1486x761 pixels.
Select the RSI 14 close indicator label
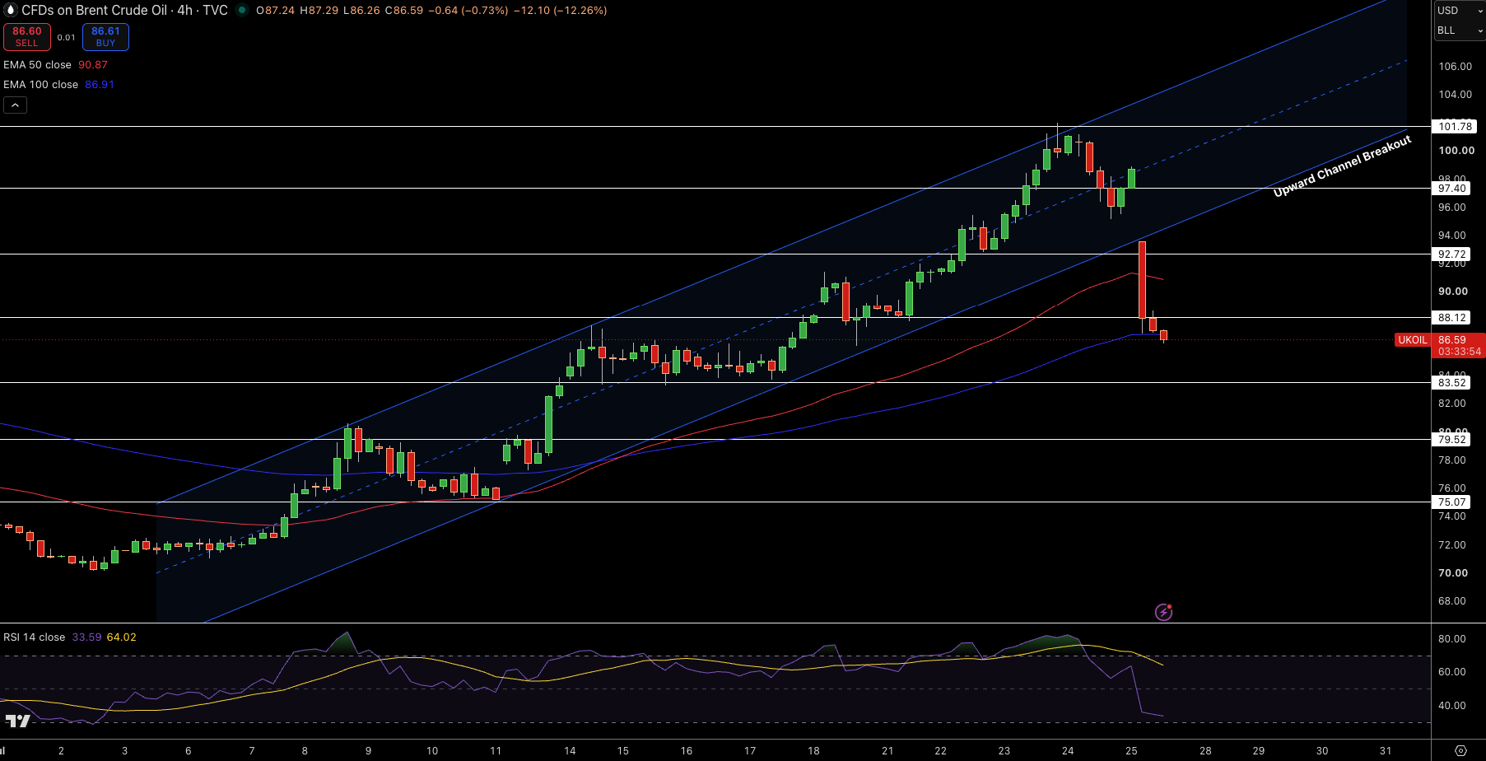[34, 637]
